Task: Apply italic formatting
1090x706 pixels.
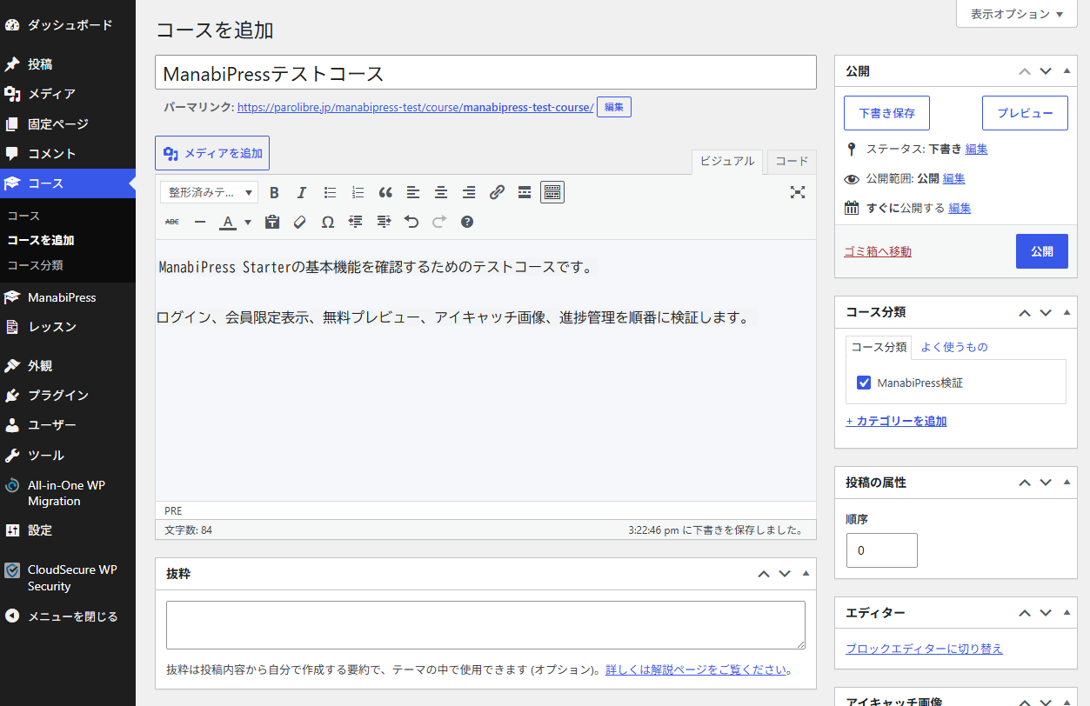Action: pyautogui.click(x=302, y=192)
